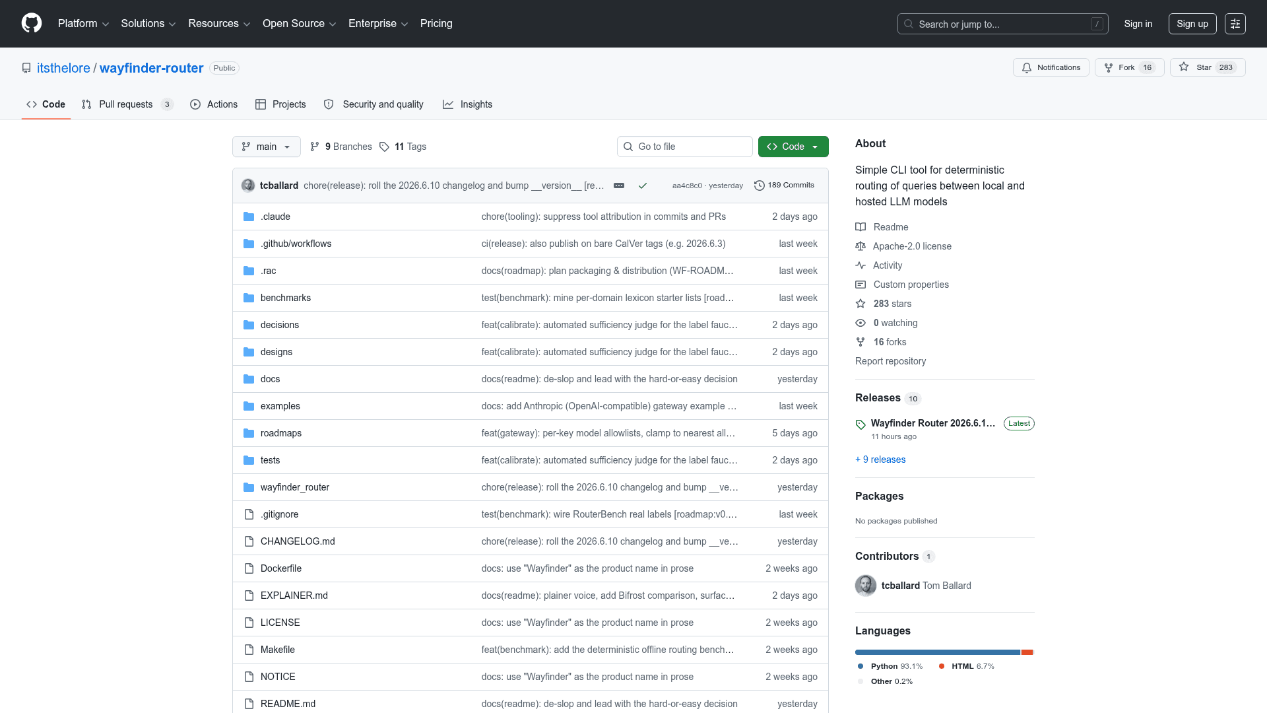This screenshot has height=713, width=1267.
Task: Open the 189 Commits history link
Action: point(784,186)
